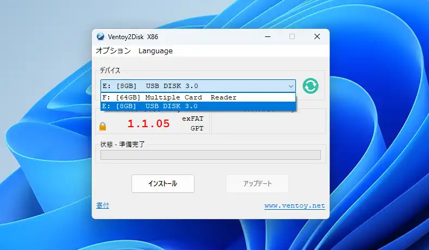Click the green refresh devices icon
Image resolution: width=429 pixels, height=250 pixels.
[310, 86]
